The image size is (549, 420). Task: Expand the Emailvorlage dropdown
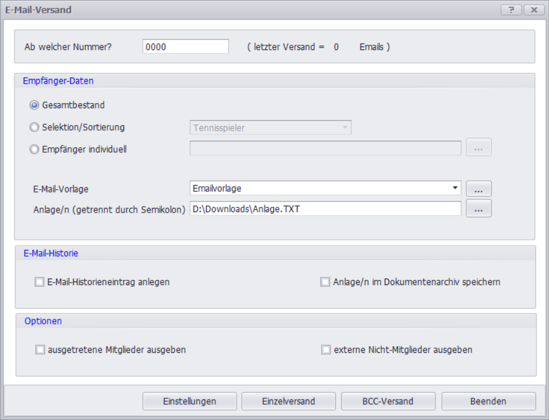[x=455, y=188]
